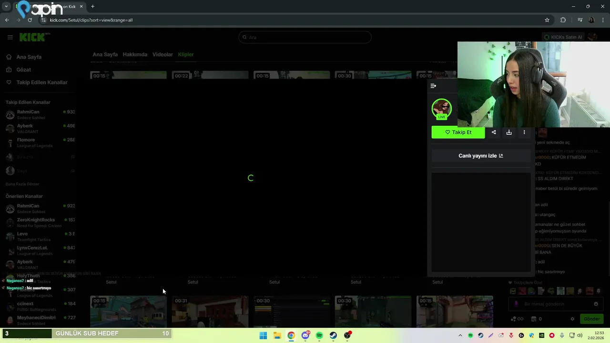Switch to the Ana Sayfa channel tab

(x=105, y=54)
